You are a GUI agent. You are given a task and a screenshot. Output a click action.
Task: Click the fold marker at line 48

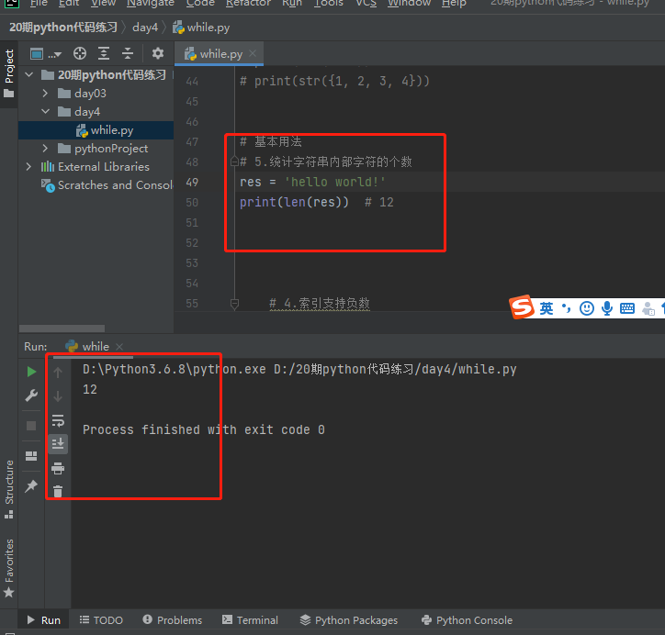pyautogui.click(x=234, y=162)
